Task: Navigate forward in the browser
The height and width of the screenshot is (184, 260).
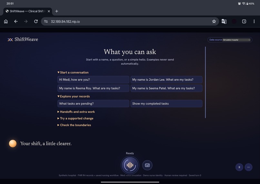Action: (x=26, y=21)
